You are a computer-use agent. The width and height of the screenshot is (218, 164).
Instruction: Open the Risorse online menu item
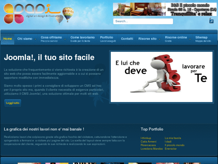point(176,39)
